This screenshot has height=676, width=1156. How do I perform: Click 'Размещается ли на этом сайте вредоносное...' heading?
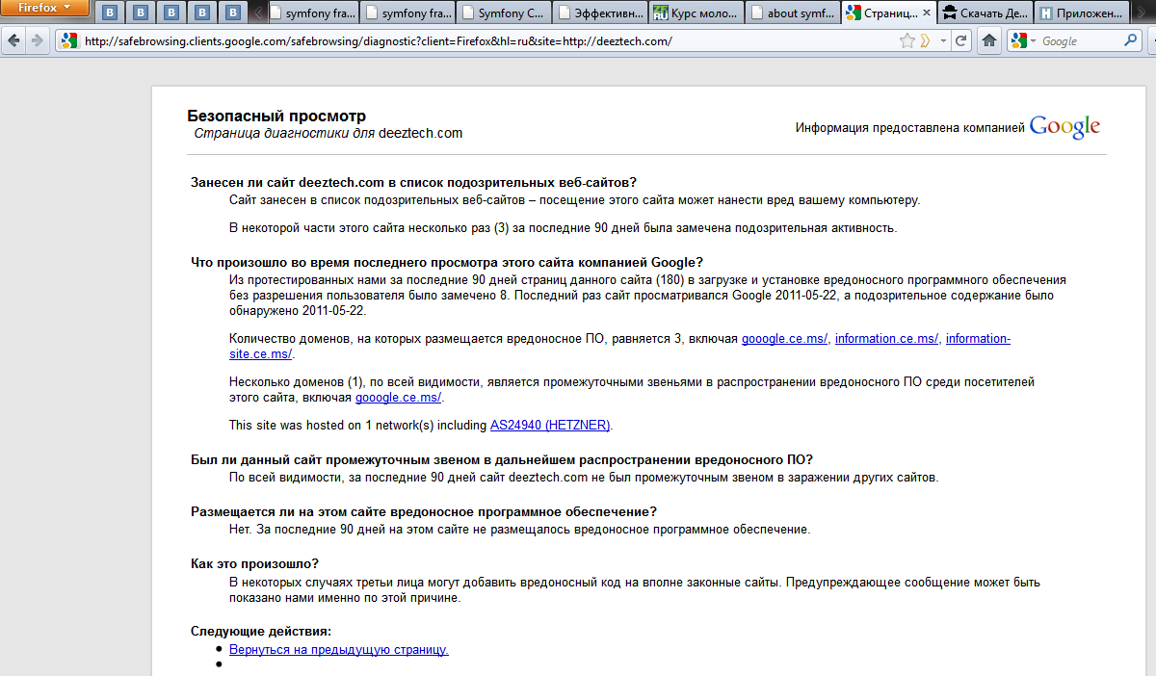coord(424,511)
